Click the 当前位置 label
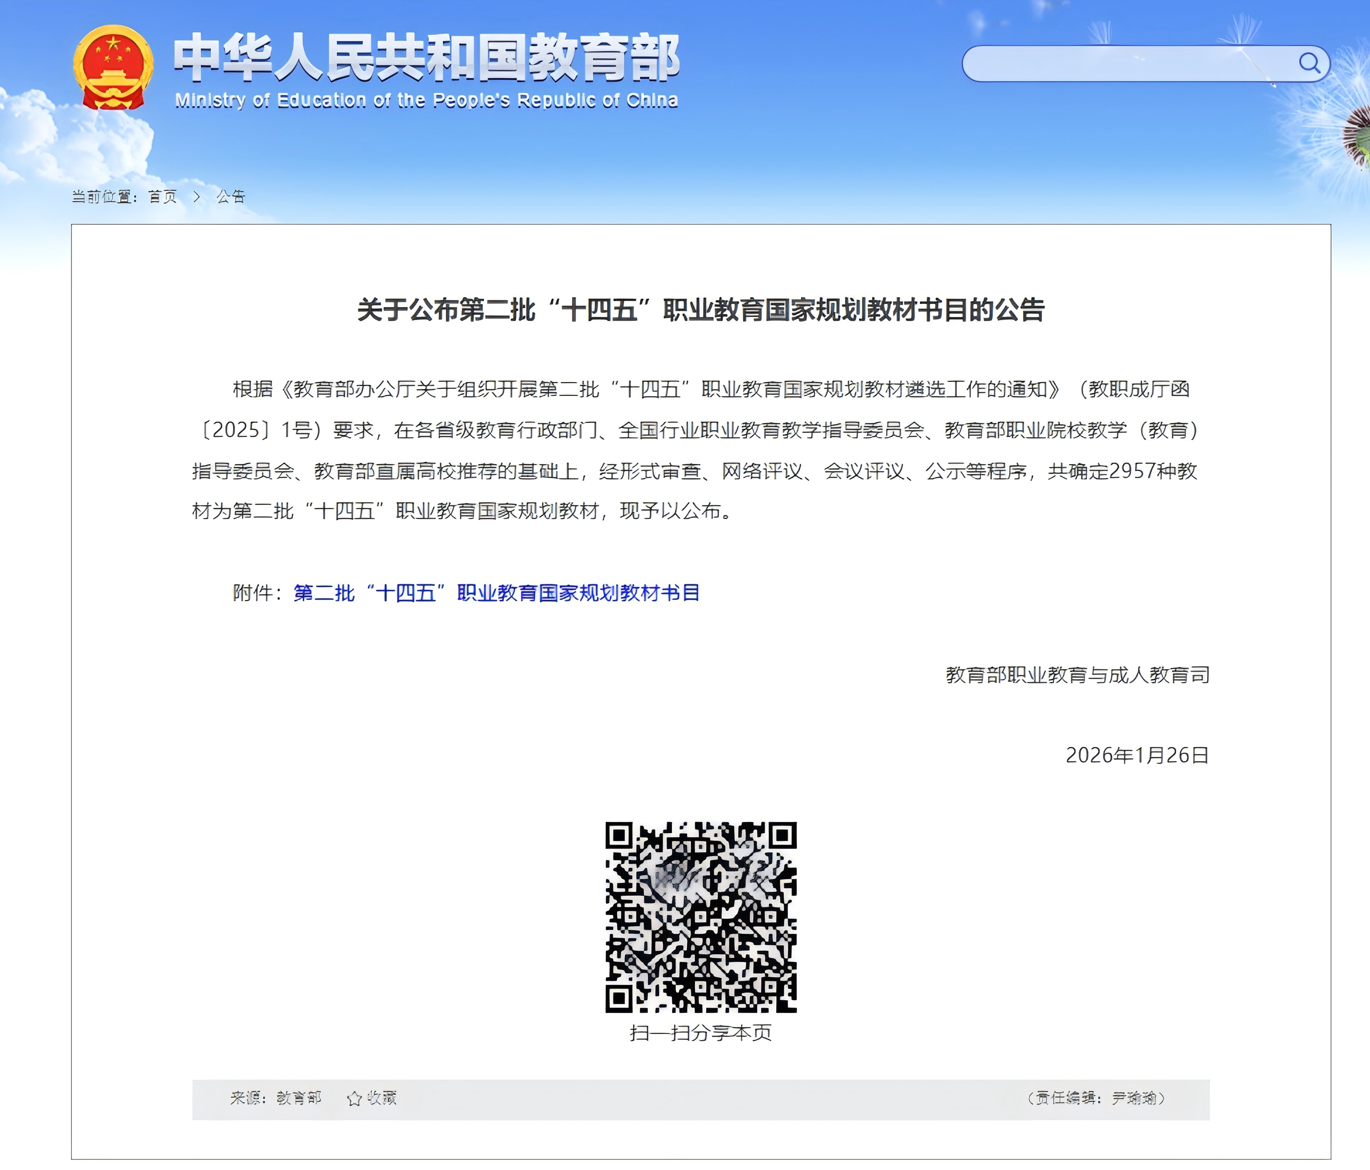 click(104, 197)
